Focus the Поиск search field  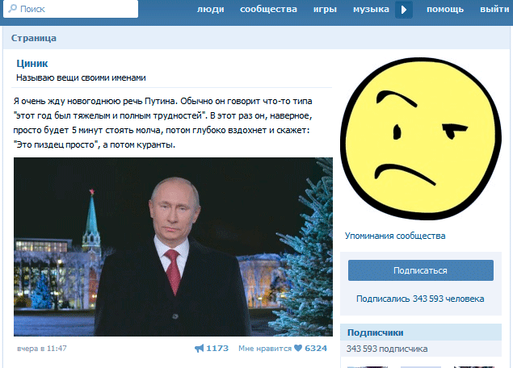pyautogui.click(x=70, y=9)
